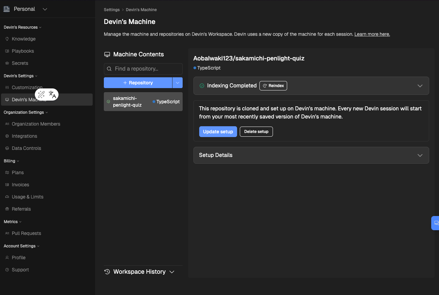Expand Workspace History
The width and height of the screenshot is (439, 295).
[x=143, y=272]
